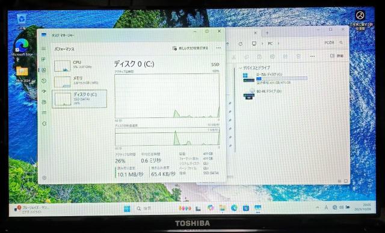The width and height of the screenshot is (385, 233).
Task: Open the news widget on taskbar left
Action: tap(31, 209)
